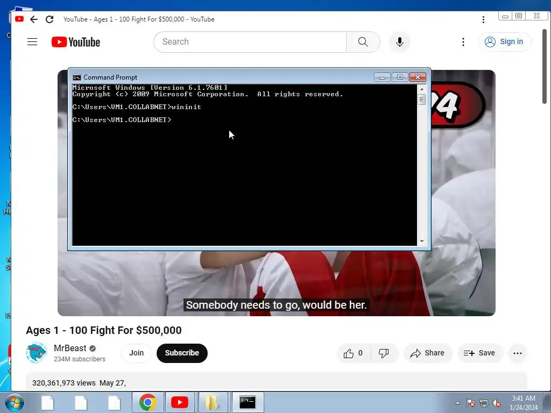
Task: Open the MrBeast channel avatar
Action: [37, 353]
